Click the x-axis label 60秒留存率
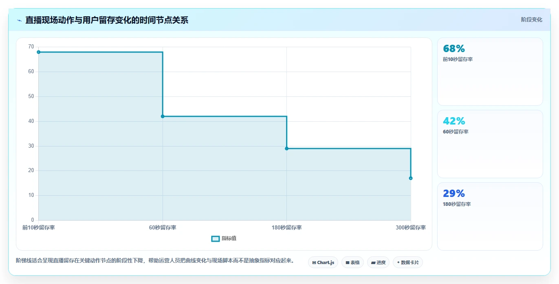559x284 pixels. [x=163, y=227]
